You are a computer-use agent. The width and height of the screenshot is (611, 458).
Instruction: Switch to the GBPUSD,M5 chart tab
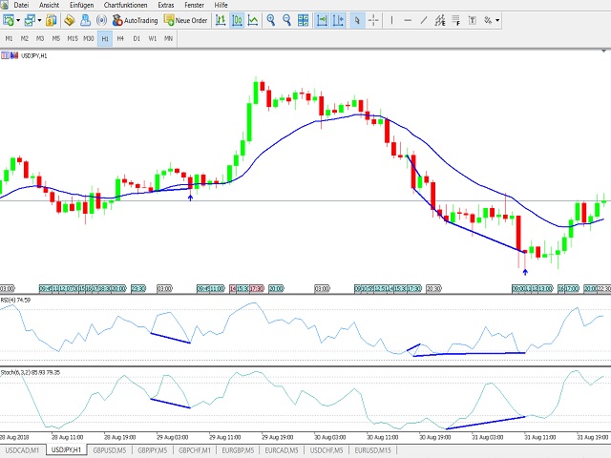point(107,449)
